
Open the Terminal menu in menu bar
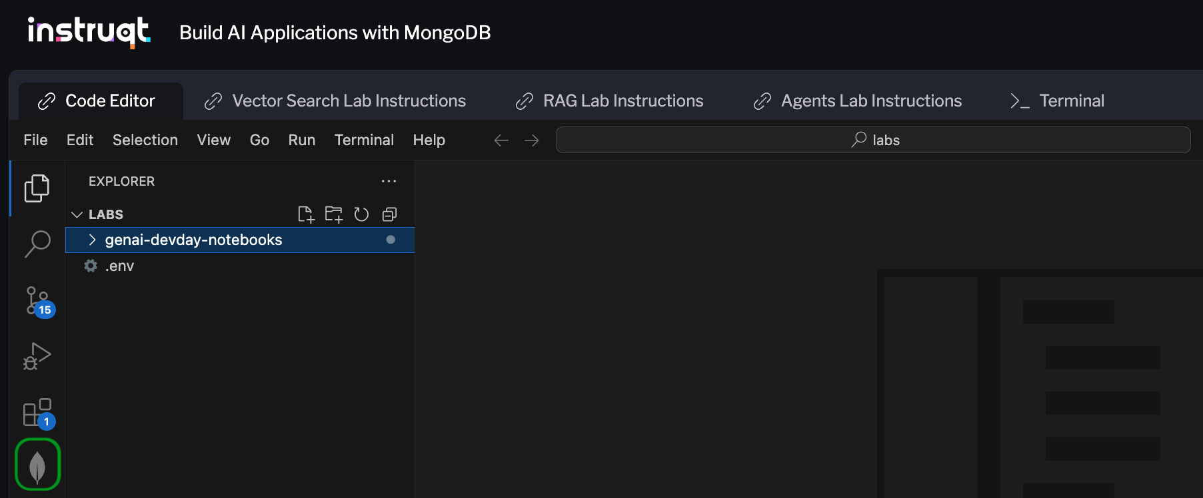pos(365,140)
